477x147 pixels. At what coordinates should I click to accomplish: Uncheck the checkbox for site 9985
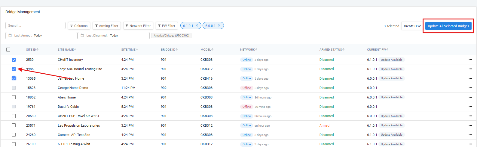14,69
